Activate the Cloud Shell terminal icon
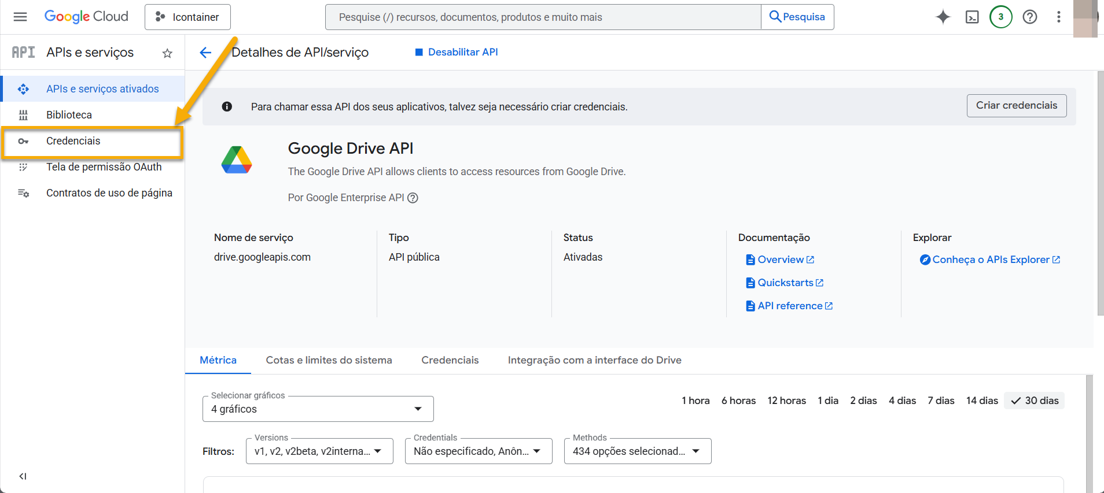1104x493 pixels. tap(972, 17)
